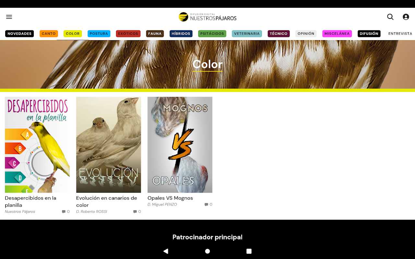415x259 pixels.
Task: Open the Evolución canaries cover thumbnail
Action: [109, 145]
